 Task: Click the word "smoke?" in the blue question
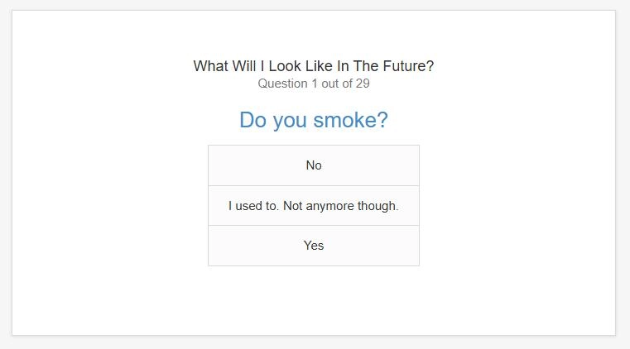tap(351, 120)
